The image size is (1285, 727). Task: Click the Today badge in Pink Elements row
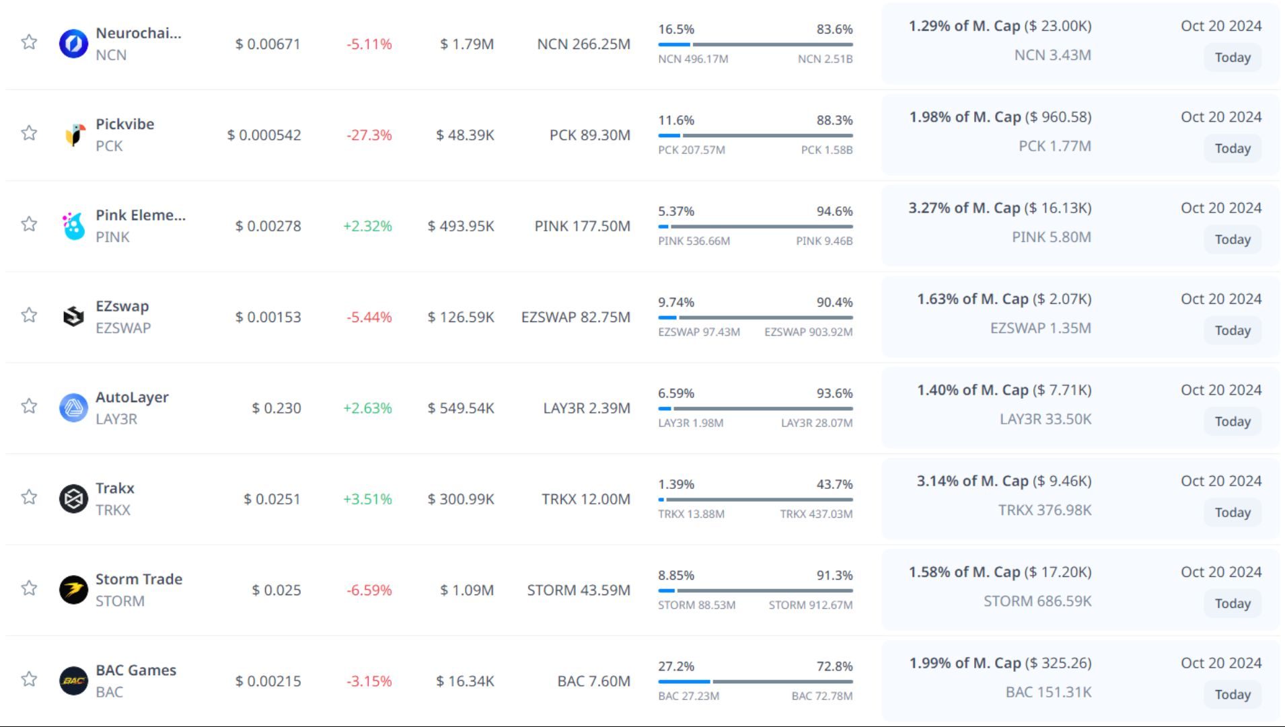[x=1232, y=239]
